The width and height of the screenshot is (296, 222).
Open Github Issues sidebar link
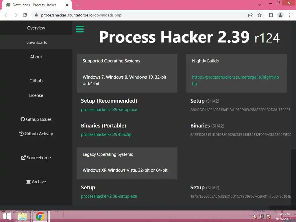36,119
